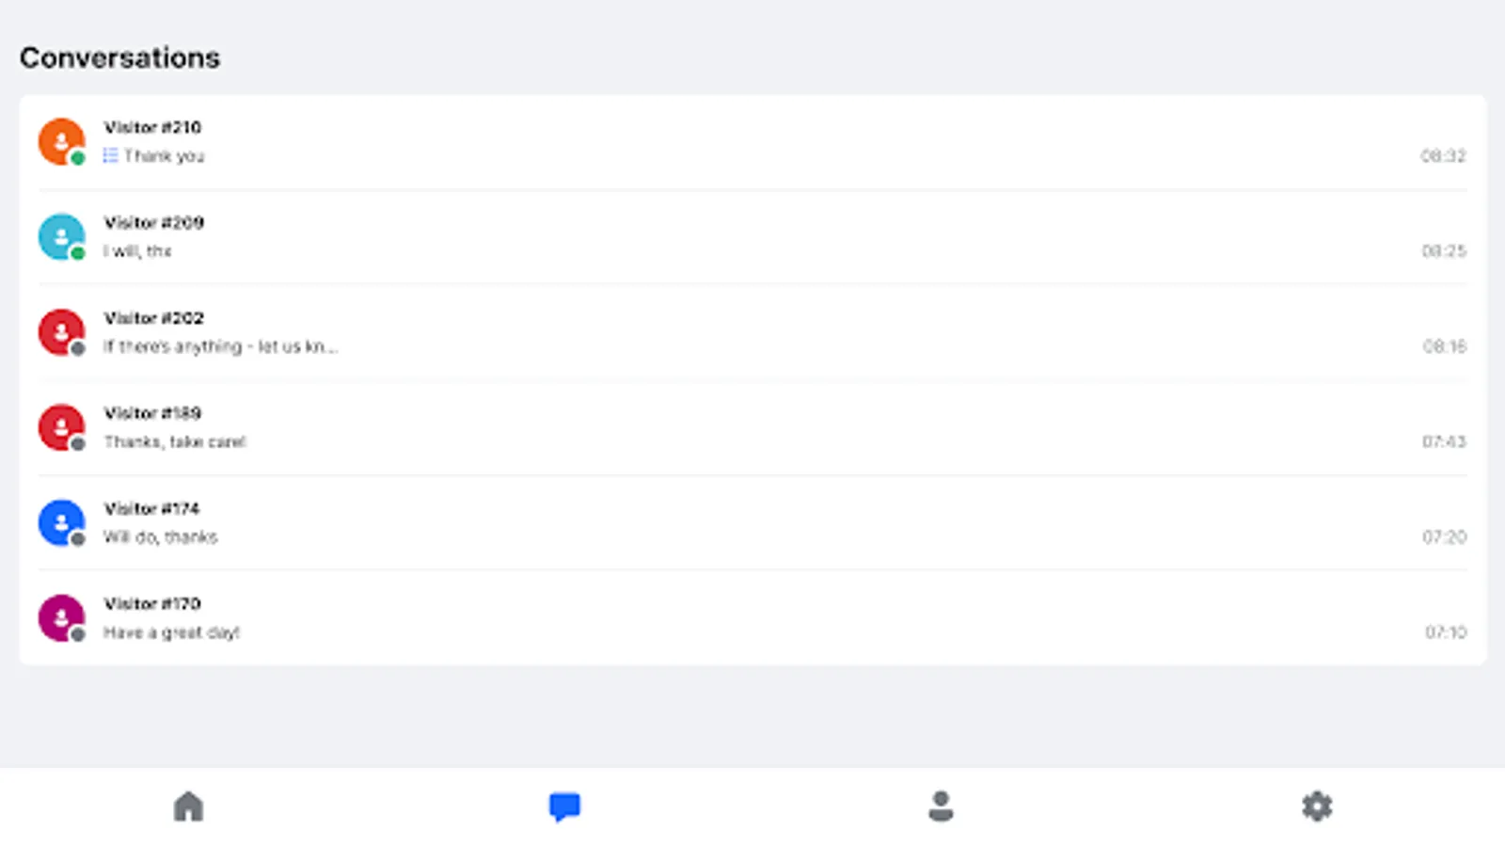
Task: Click the 07:43 timestamp for Visitor #189
Action: (x=1443, y=441)
